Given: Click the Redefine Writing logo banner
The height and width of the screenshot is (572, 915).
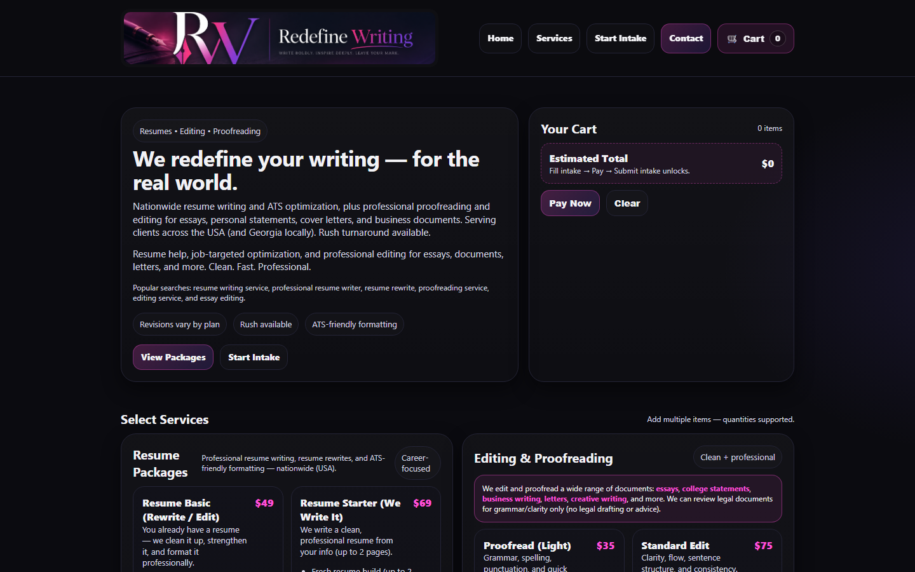Looking at the screenshot, I should 280,38.
